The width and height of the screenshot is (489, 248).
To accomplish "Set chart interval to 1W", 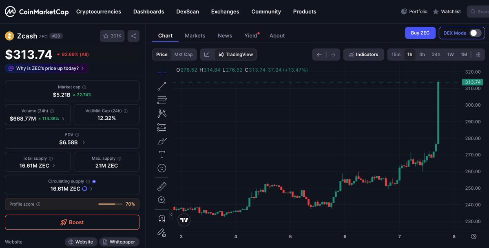I will [451, 55].
